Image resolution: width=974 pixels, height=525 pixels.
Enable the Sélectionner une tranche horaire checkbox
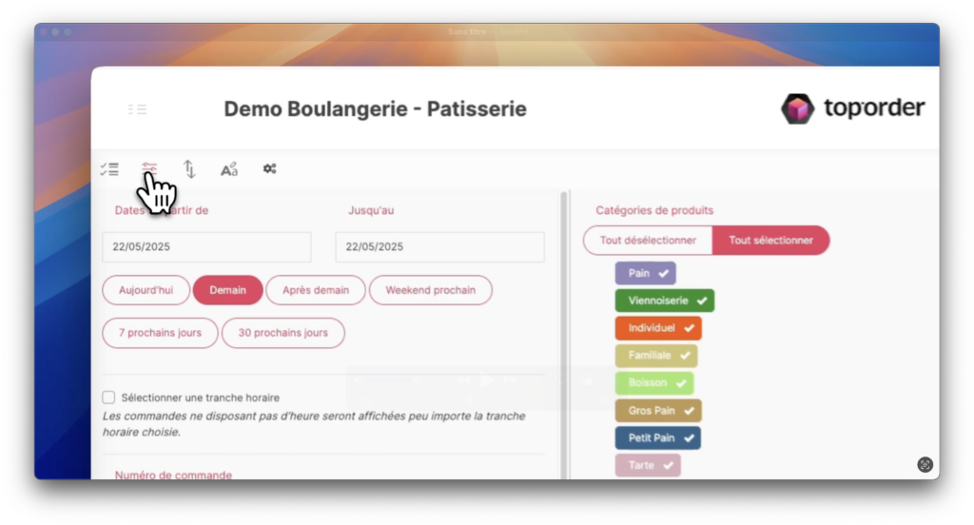coord(108,398)
